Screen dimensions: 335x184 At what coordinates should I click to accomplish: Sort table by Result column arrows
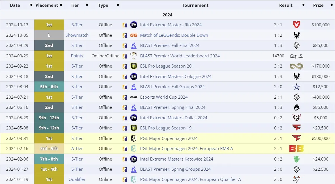303,5
